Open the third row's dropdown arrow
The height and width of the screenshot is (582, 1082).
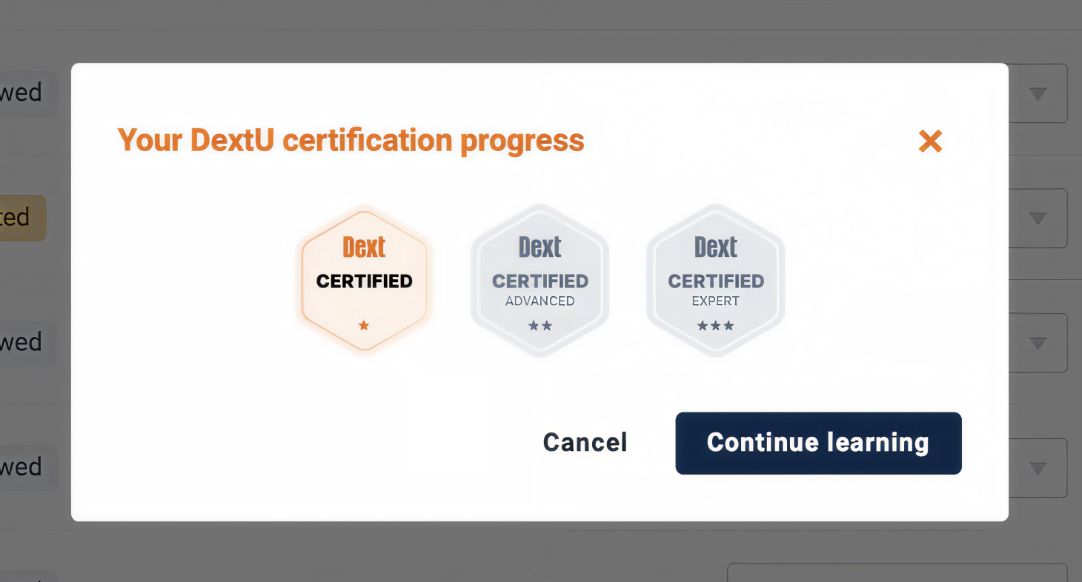[x=1038, y=343]
